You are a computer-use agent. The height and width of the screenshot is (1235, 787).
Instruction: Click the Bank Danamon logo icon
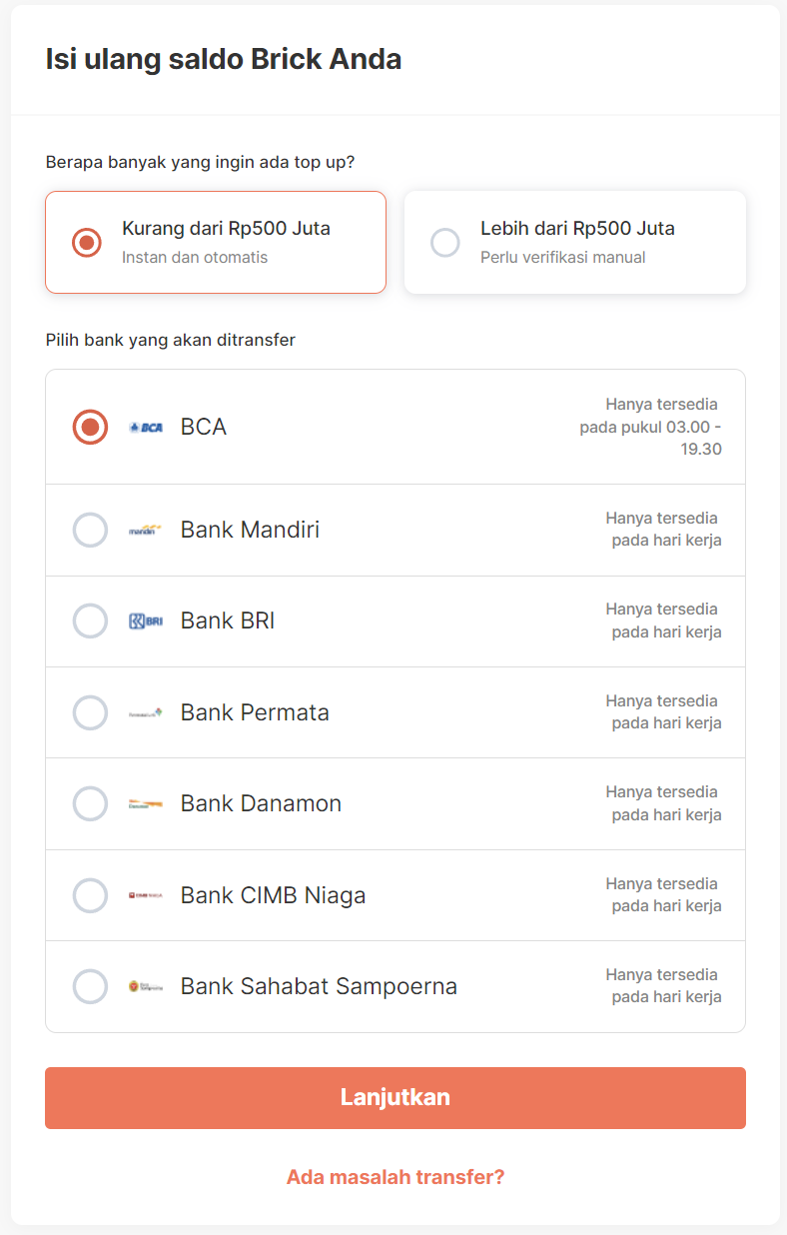(x=146, y=804)
